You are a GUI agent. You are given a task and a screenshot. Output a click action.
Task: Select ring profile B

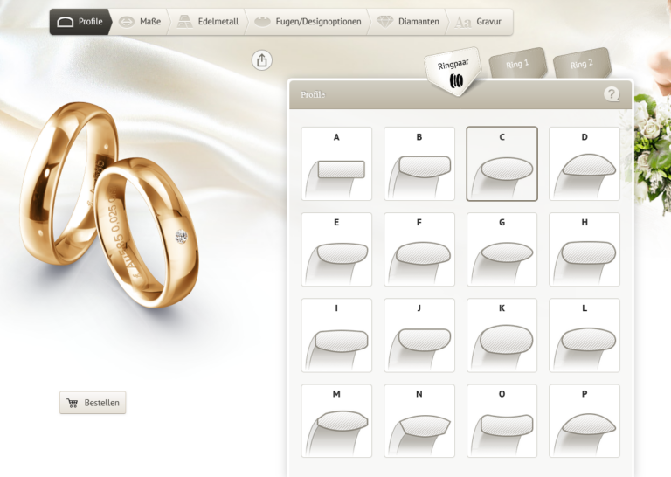419,163
